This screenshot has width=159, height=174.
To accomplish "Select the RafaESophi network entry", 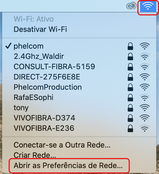I will [79, 98].
